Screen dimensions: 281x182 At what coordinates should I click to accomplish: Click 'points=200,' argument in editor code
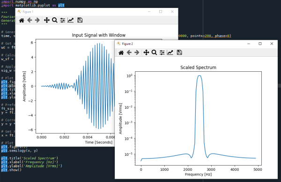[201, 36]
